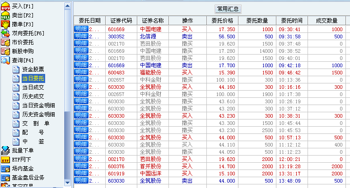
Task: Click the document icon beside 历史资金明细
Action: click(16, 115)
